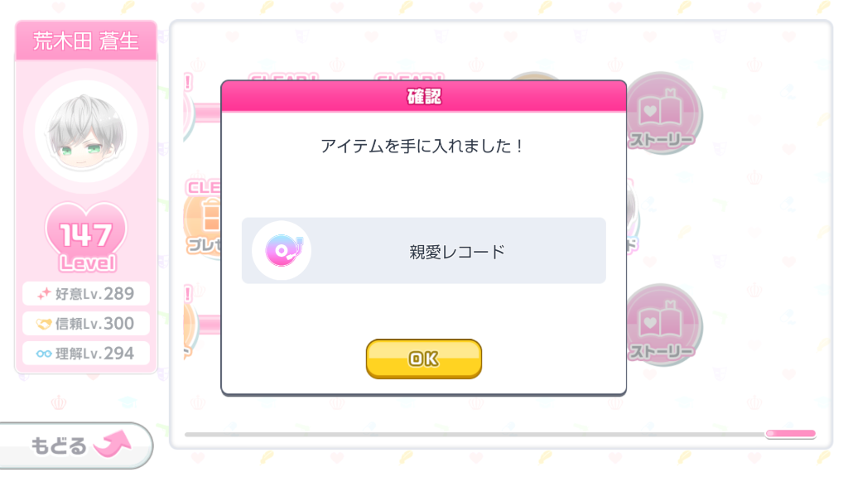Select the 親愛レコード item row
Image resolution: width=848 pixels, height=477 pixels.
pos(423,251)
